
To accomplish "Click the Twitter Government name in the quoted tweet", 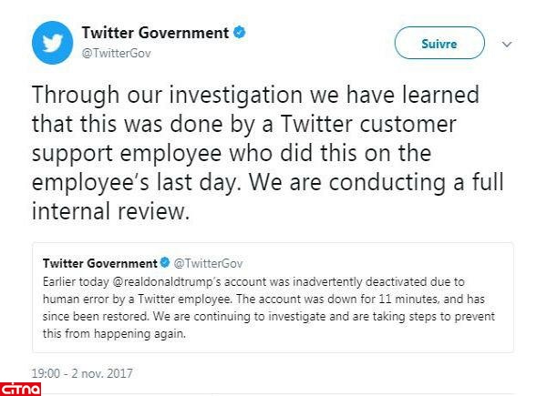I will (x=100, y=263).
